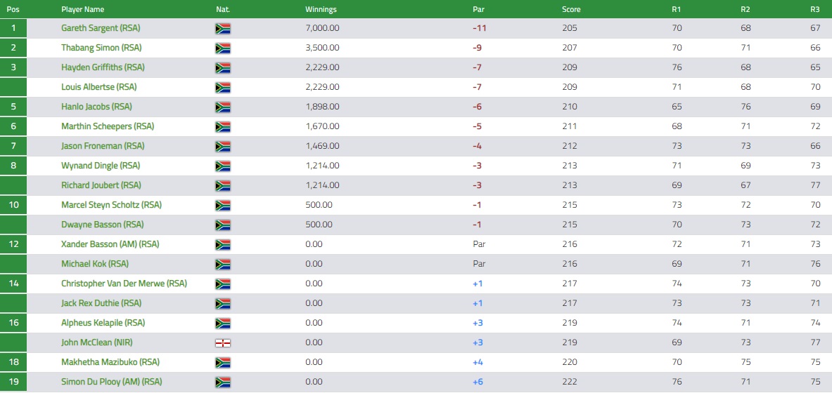This screenshot has height=393, width=832.
Task: Click the Player Name column header
Action: (83, 9)
